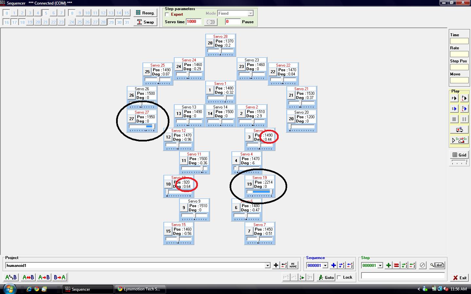Open the step Label button
Image resolution: width=471 pixels, height=294 pixels.
437,265
